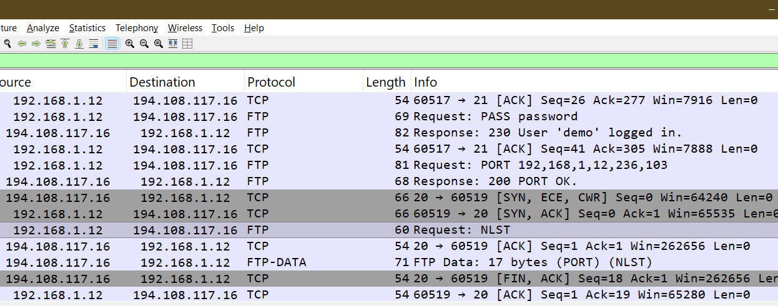Toggle packet list colorization
The width and height of the screenshot is (778, 306).
click(x=112, y=44)
